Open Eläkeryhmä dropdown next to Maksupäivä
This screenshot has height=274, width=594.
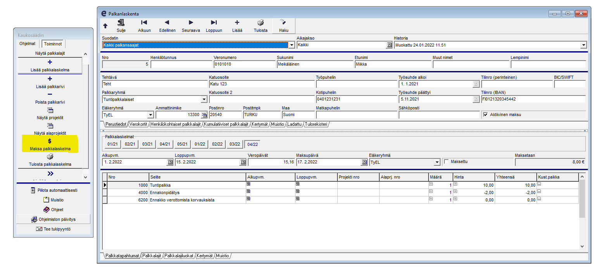pyautogui.click(x=437, y=162)
